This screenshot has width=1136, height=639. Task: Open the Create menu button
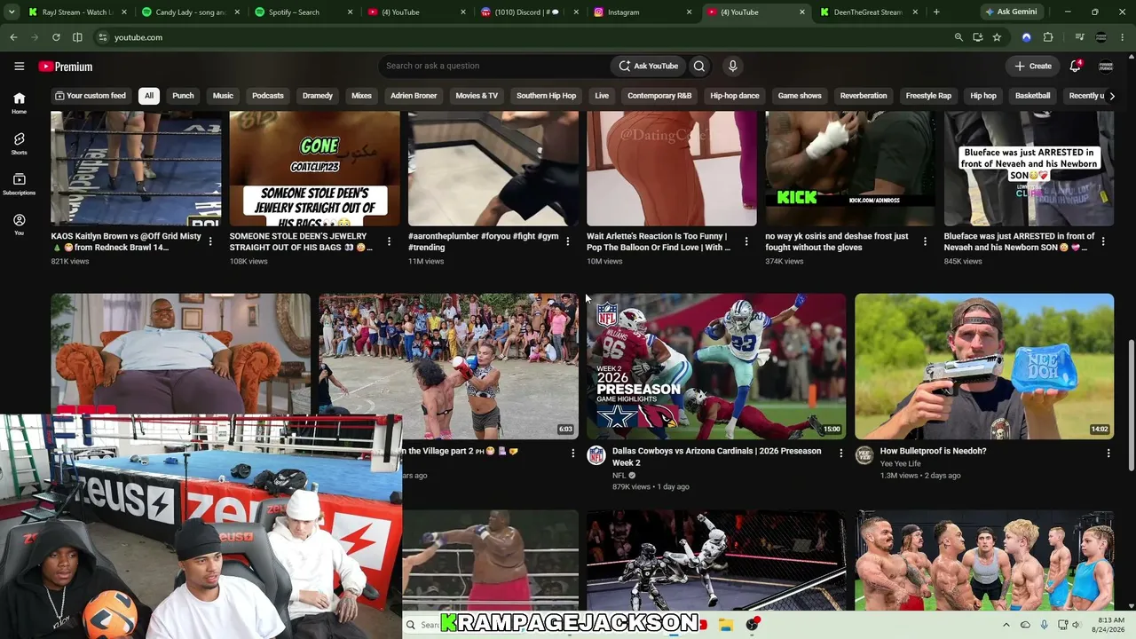pyautogui.click(x=1033, y=66)
